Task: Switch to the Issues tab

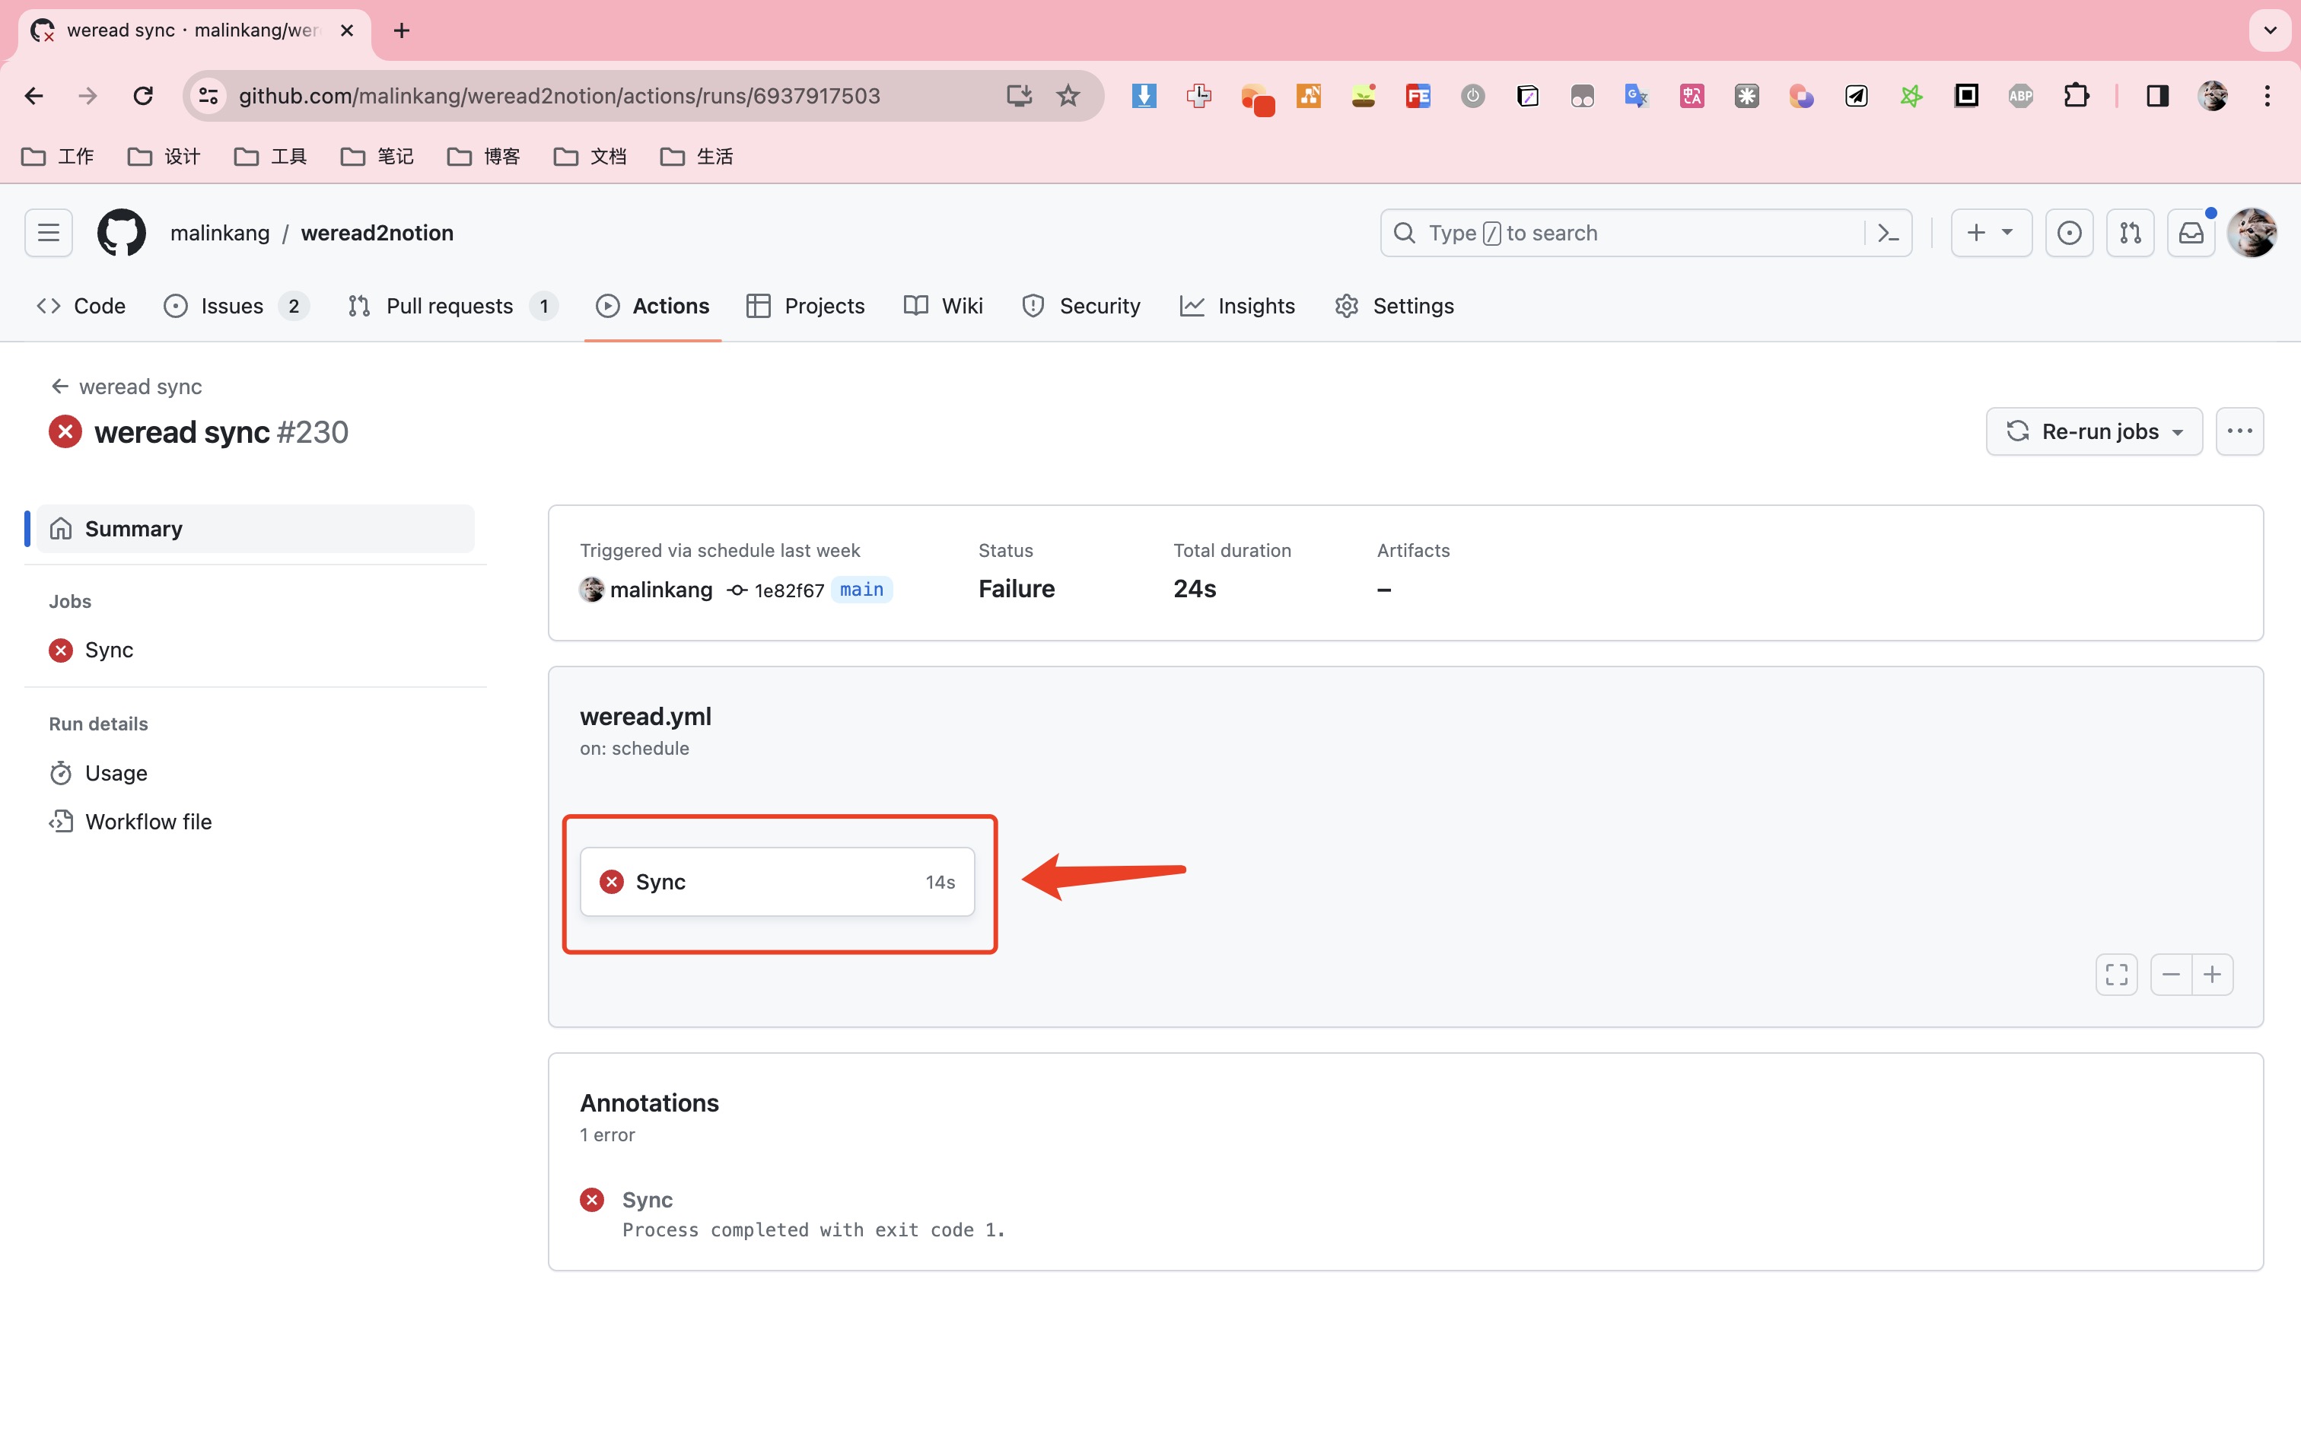Action: [x=232, y=306]
